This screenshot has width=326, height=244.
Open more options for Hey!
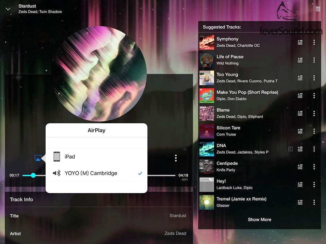click(x=314, y=184)
